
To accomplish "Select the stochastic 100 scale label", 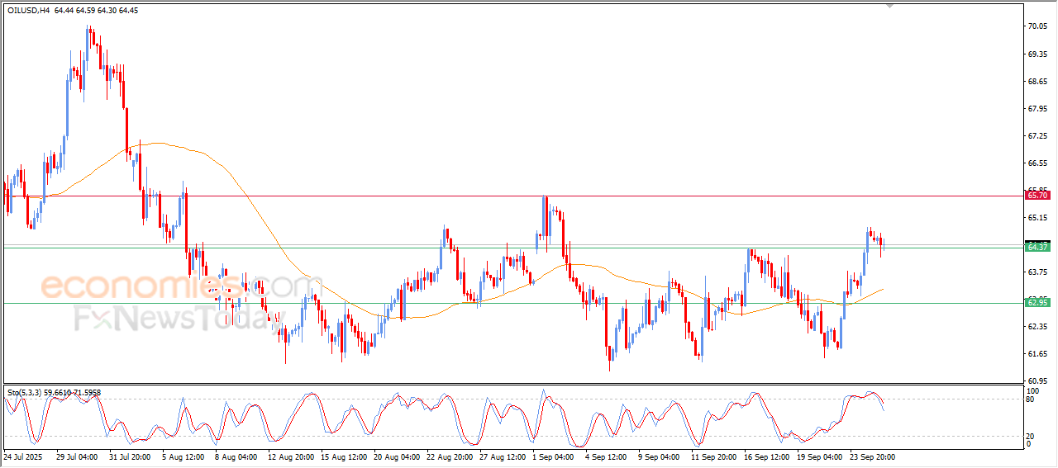I will pyautogui.click(x=1032, y=390).
